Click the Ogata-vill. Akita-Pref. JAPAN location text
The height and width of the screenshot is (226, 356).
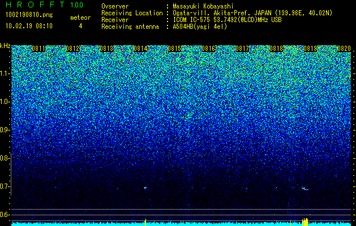click(x=252, y=13)
